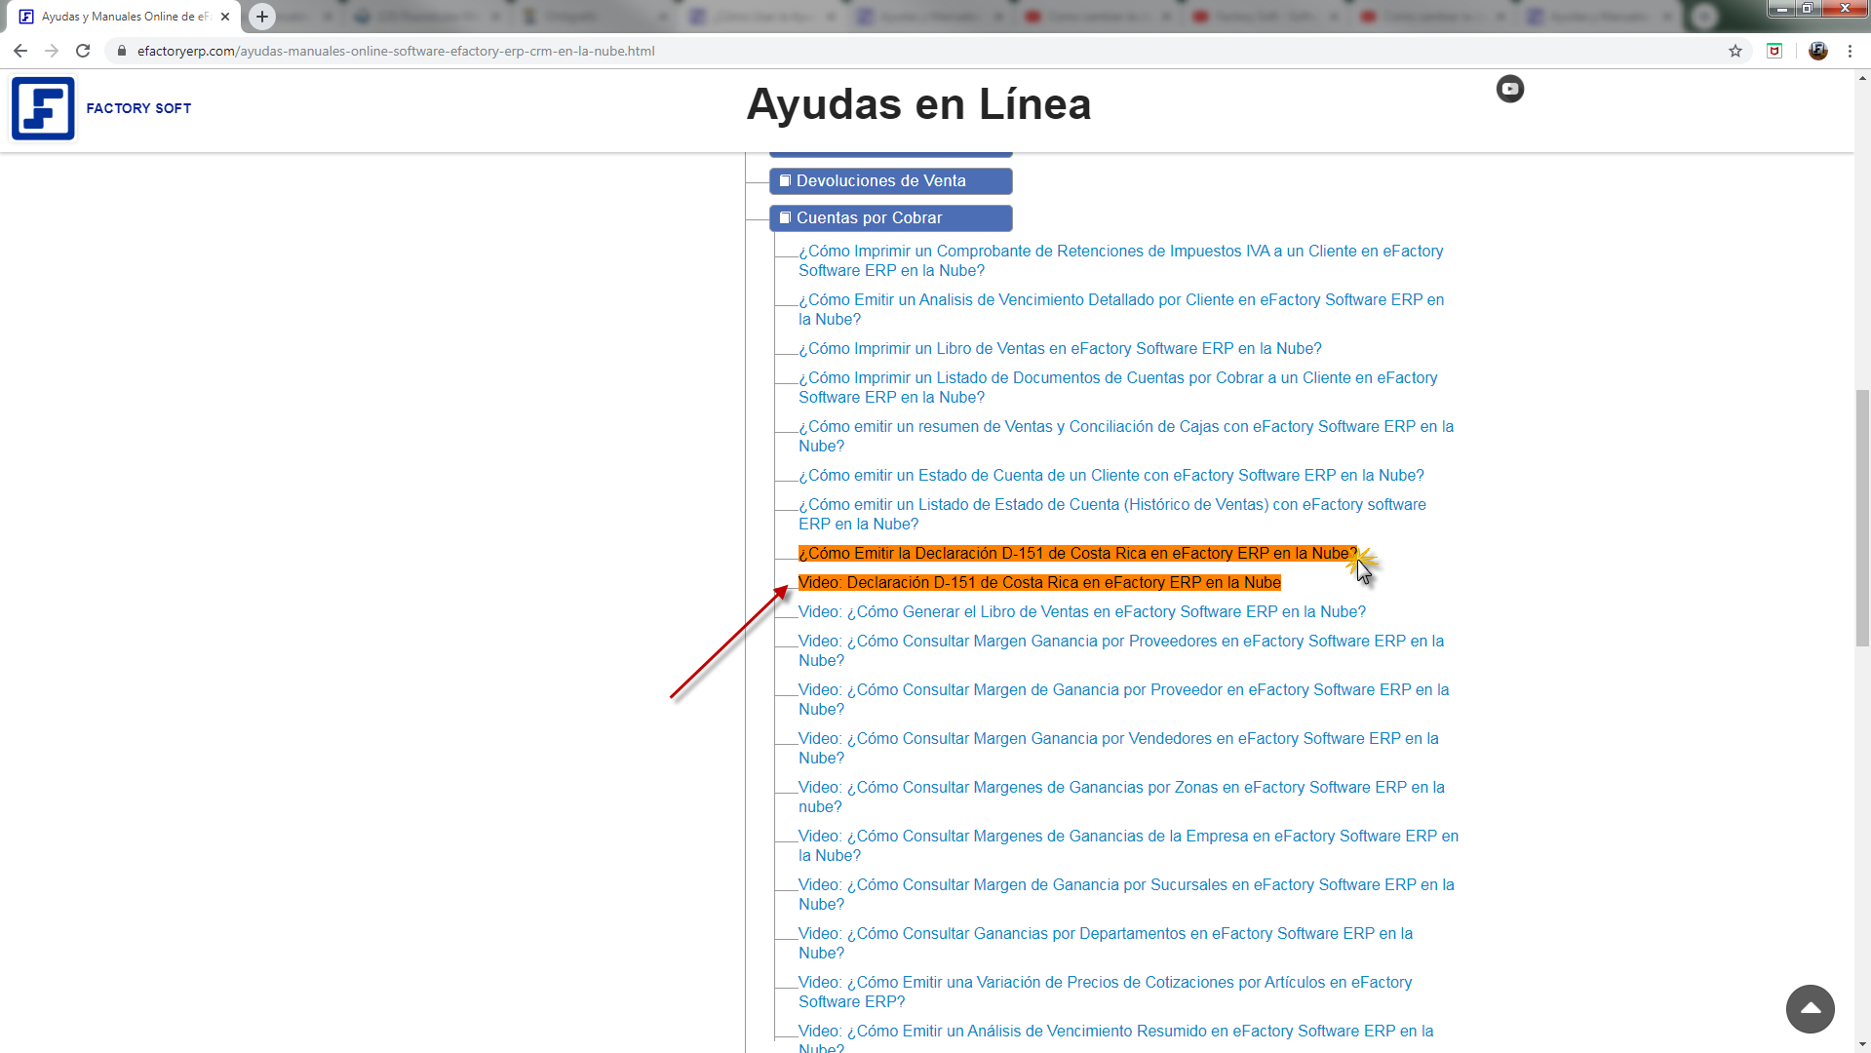The image size is (1871, 1053).
Task: Open ¿Cómo Emitir la Declaración D-151 link
Action: [x=1077, y=554]
